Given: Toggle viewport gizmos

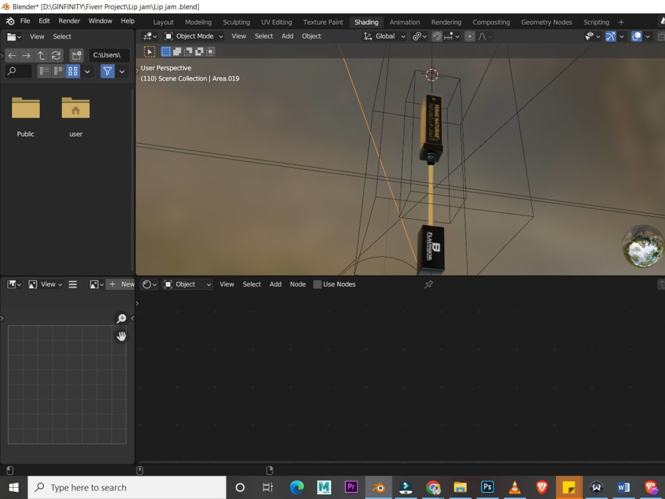Looking at the screenshot, I should click(x=610, y=37).
